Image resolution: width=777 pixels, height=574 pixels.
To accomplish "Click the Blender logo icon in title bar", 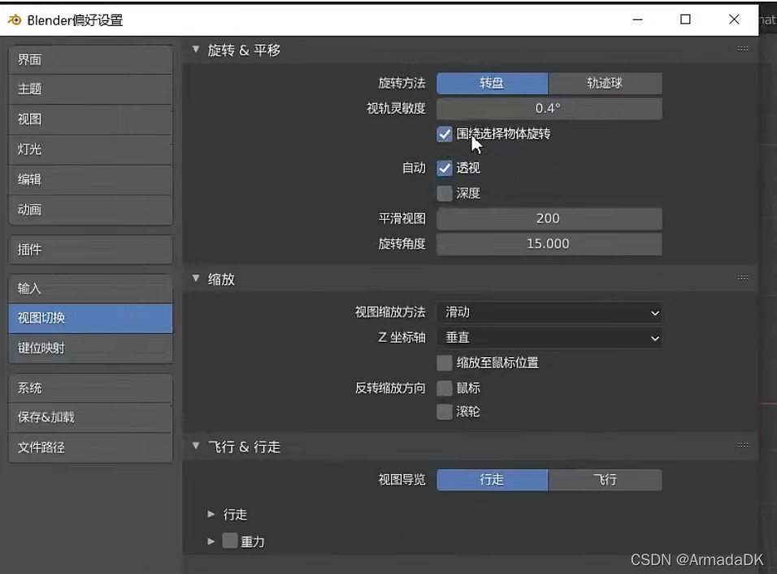I will 15,19.
